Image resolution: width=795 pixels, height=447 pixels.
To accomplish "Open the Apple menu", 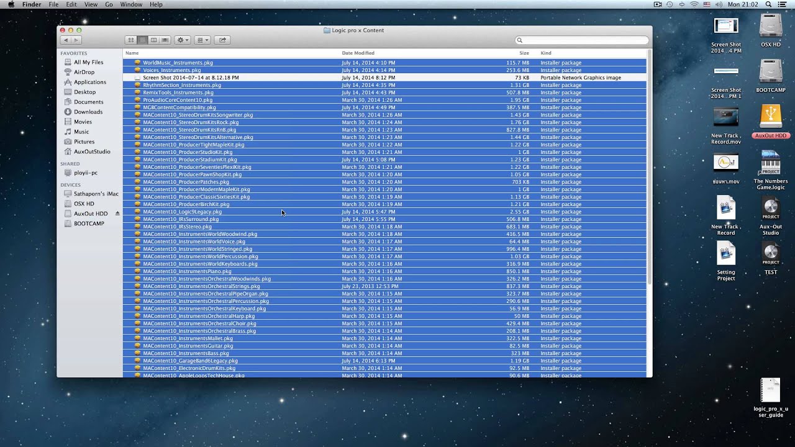I will coord(11,4).
